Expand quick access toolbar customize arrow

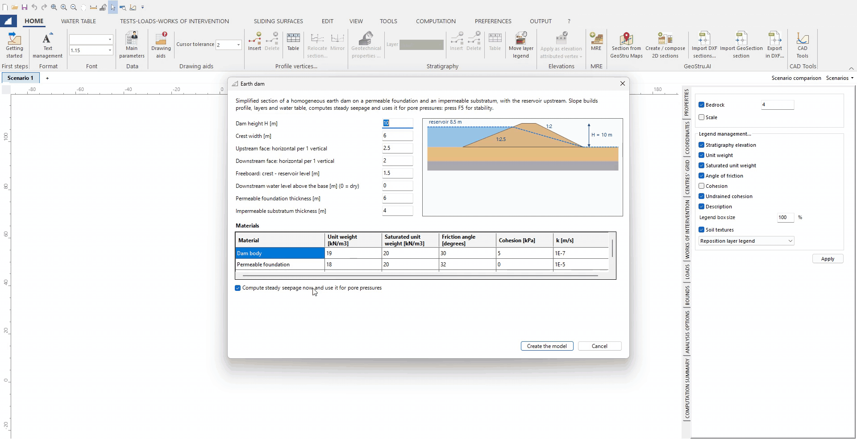point(143,7)
